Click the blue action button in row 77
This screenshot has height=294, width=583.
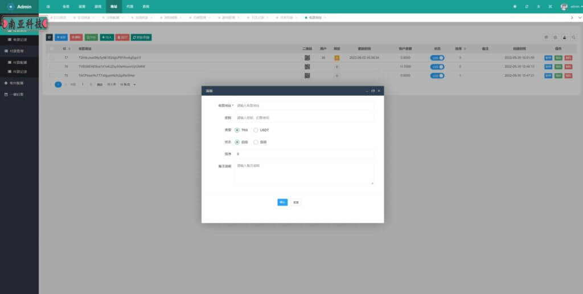pos(548,58)
